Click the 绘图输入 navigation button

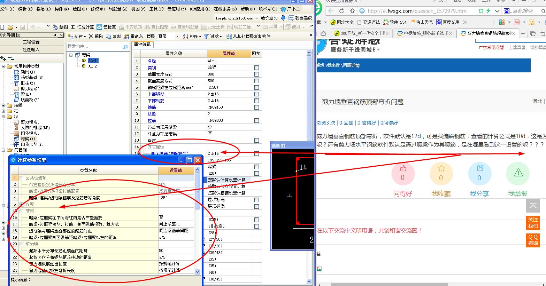point(31,50)
